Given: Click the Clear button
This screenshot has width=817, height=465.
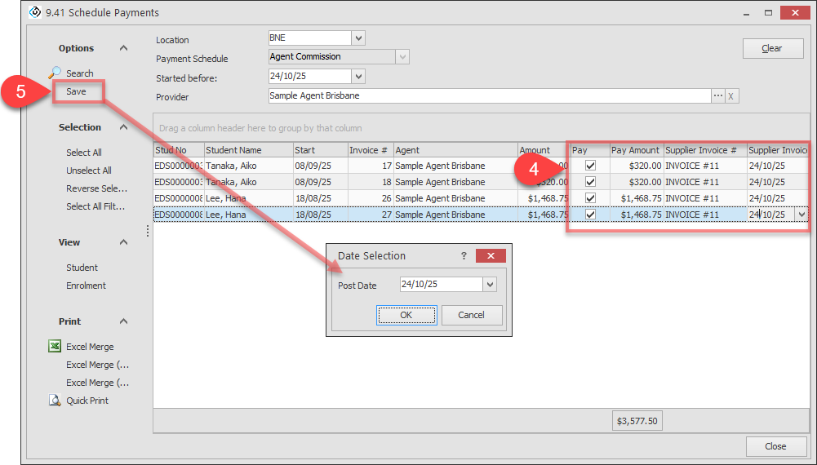Looking at the screenshot, I should click(x=772, y=48).
